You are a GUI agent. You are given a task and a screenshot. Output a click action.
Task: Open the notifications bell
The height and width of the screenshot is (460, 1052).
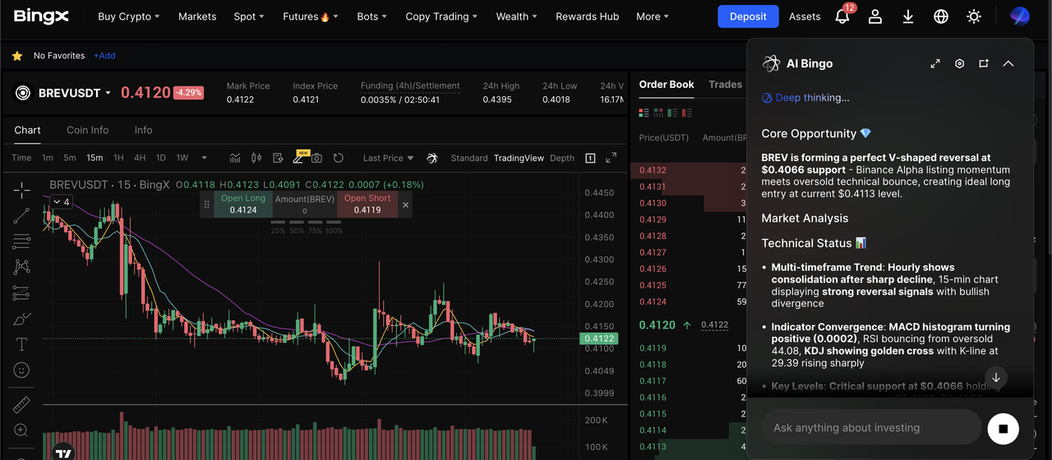click(842, 16)
